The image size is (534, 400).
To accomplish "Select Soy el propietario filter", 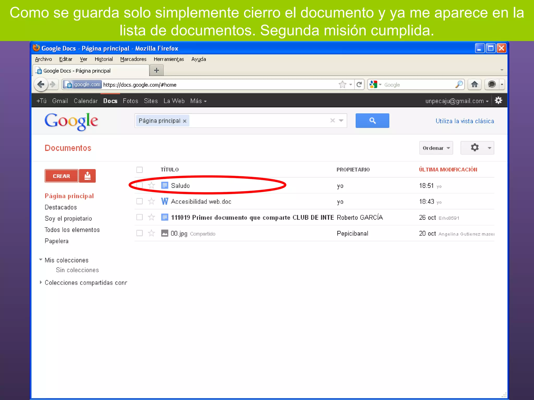I will [68, 218].
